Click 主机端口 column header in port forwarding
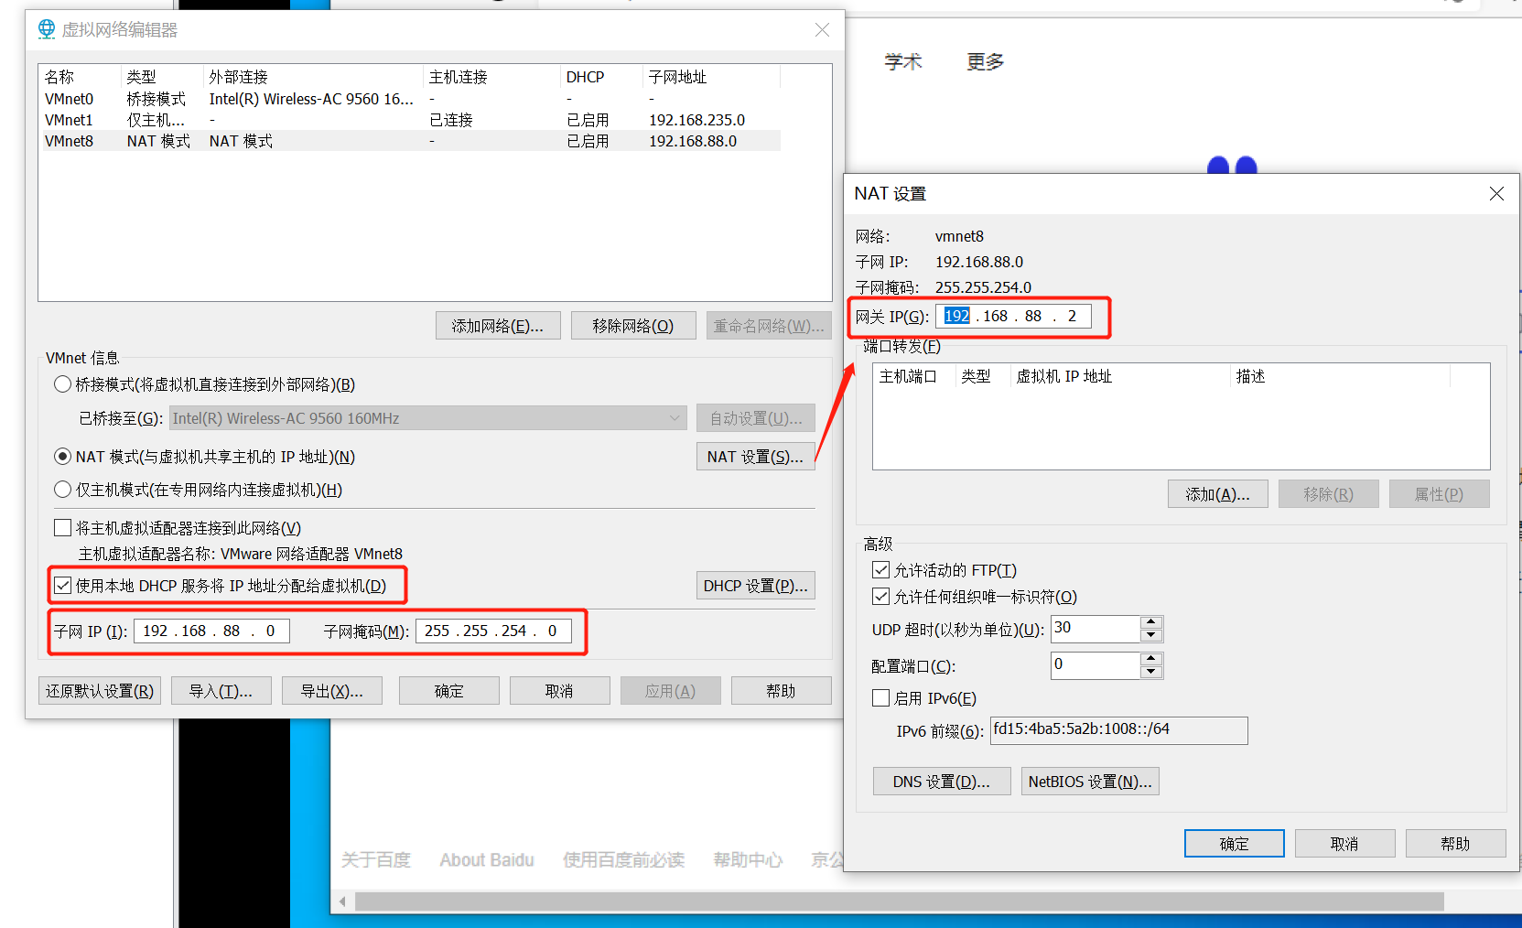This screenshot has height=928, width=1522. (914, 376)
